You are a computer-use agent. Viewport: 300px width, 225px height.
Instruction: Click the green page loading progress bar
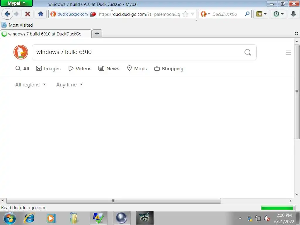click(278, 208)
